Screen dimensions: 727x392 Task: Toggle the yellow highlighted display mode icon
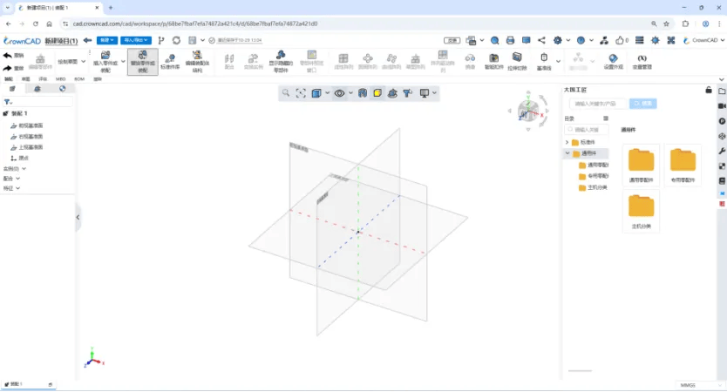pos(377,93)
